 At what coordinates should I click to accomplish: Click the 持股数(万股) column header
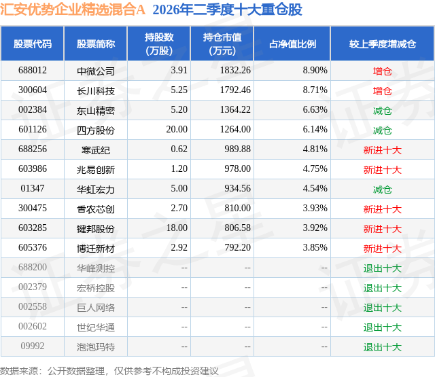158,43
